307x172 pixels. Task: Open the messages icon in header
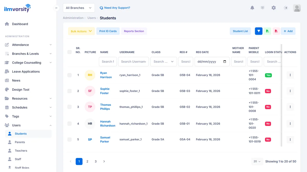tap(262, 8)
